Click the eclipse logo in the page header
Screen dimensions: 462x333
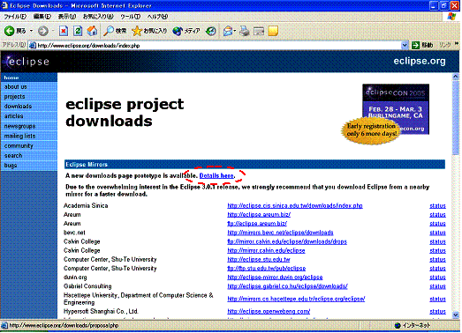tap(27, 61)
